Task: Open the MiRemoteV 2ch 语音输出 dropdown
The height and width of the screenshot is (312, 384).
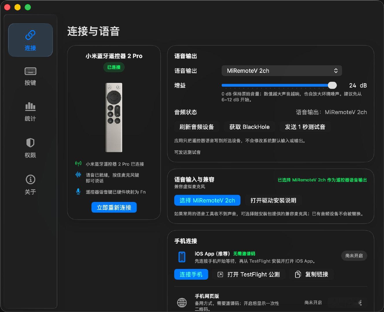Action: [282, 71]
